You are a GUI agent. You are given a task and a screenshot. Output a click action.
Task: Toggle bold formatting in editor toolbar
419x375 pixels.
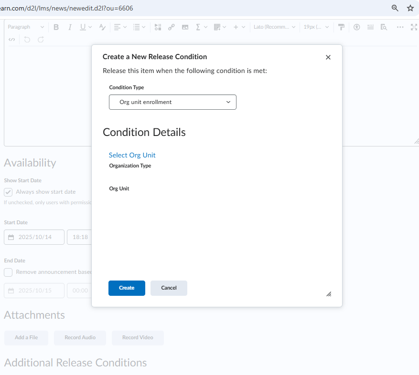[56, 27]
